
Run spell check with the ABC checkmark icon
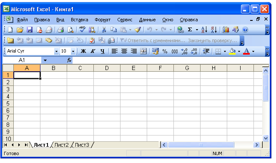point(82,30)
